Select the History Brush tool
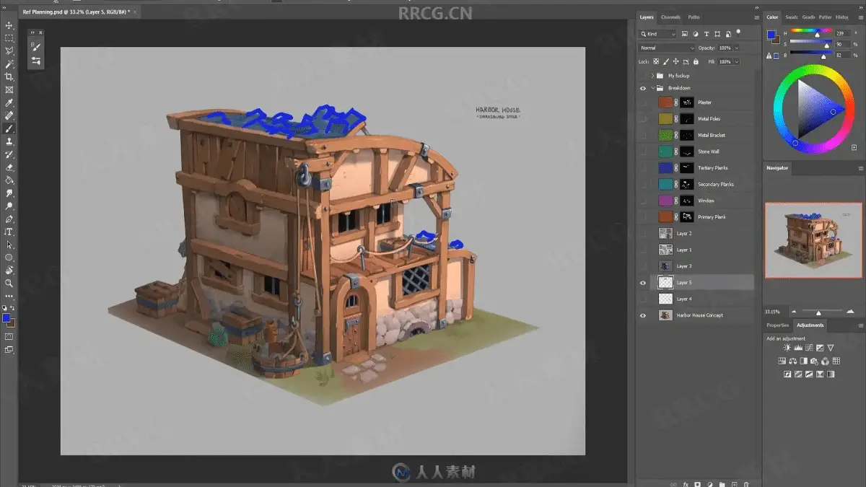The width and height of the screenshot is (866, 487). [x=9, y=154]
